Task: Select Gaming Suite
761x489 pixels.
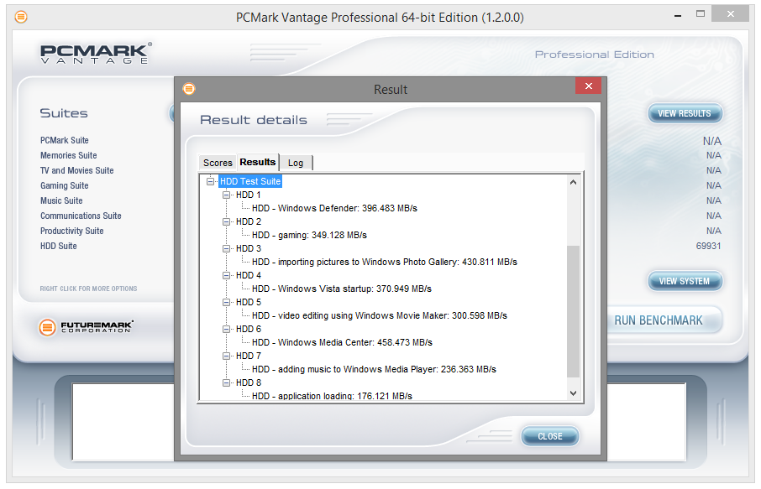Action: (x=64, y=185)
